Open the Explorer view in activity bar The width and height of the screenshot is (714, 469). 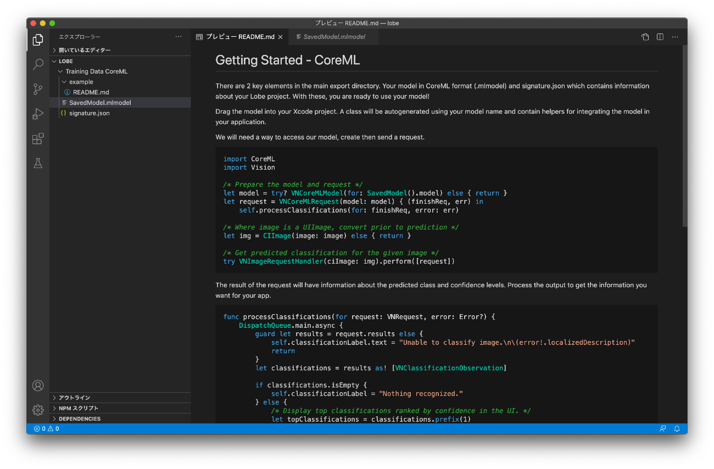38,40
